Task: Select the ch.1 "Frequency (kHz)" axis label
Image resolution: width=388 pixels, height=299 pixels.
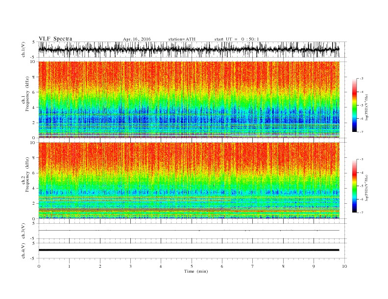Action: [27, 94]
